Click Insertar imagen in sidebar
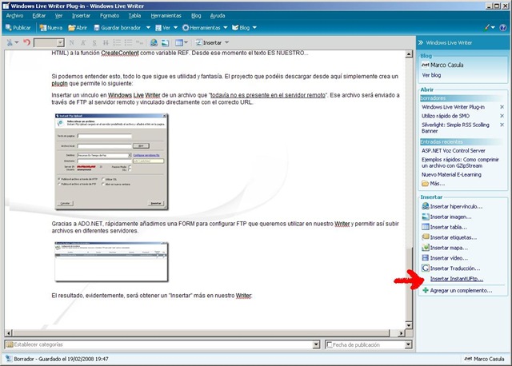 [x=446, y=217]
